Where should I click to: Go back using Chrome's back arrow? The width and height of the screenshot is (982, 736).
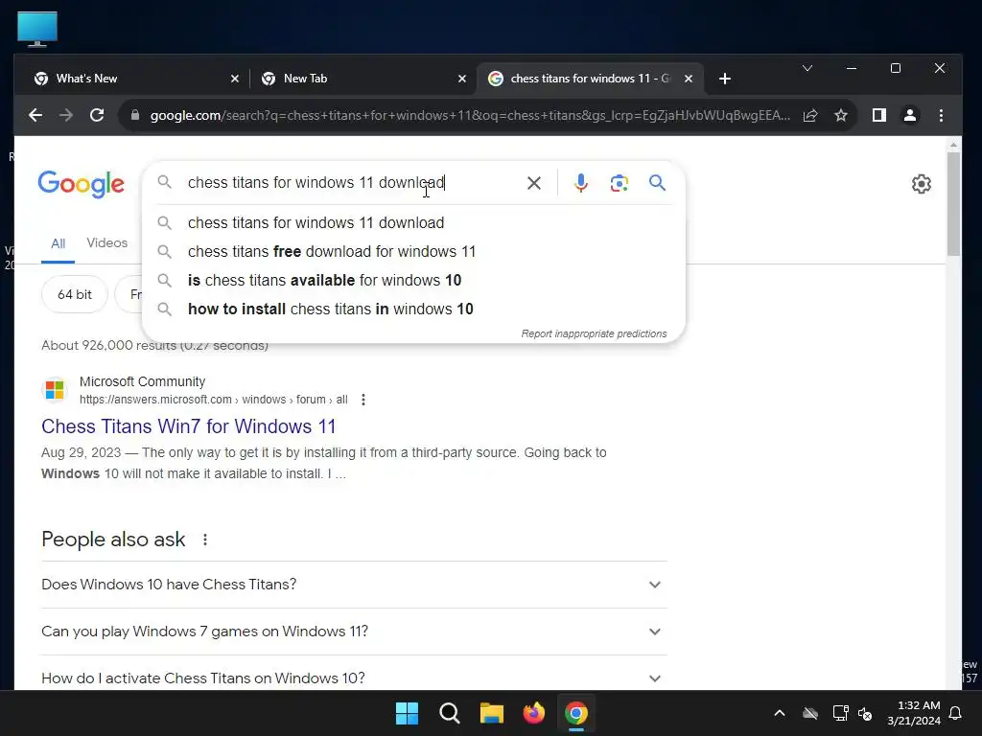[x=35, y=115]
